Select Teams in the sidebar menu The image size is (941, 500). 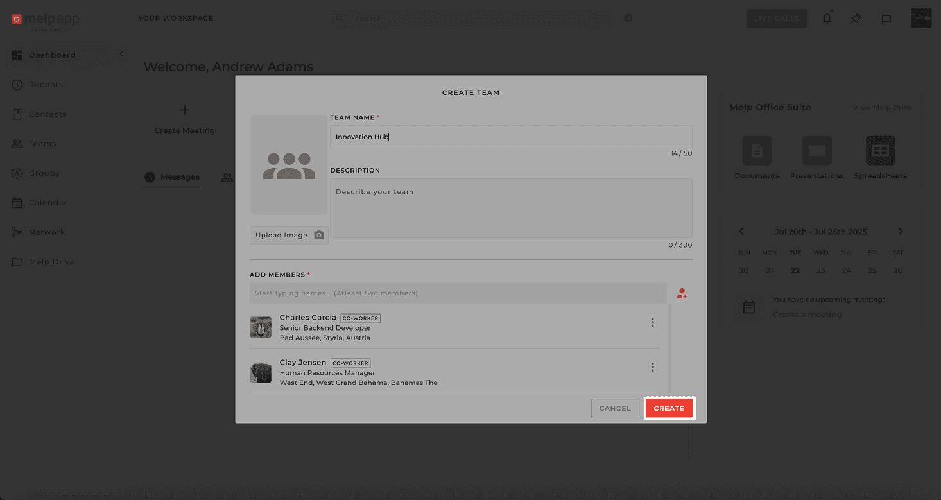click(42, 143)
